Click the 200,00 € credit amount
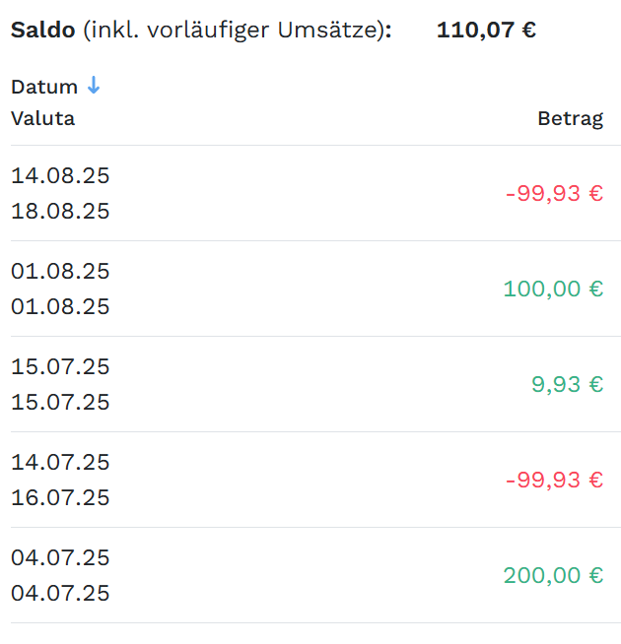The width and height of the screenshot is (621, 644). [x=553, y=575]
